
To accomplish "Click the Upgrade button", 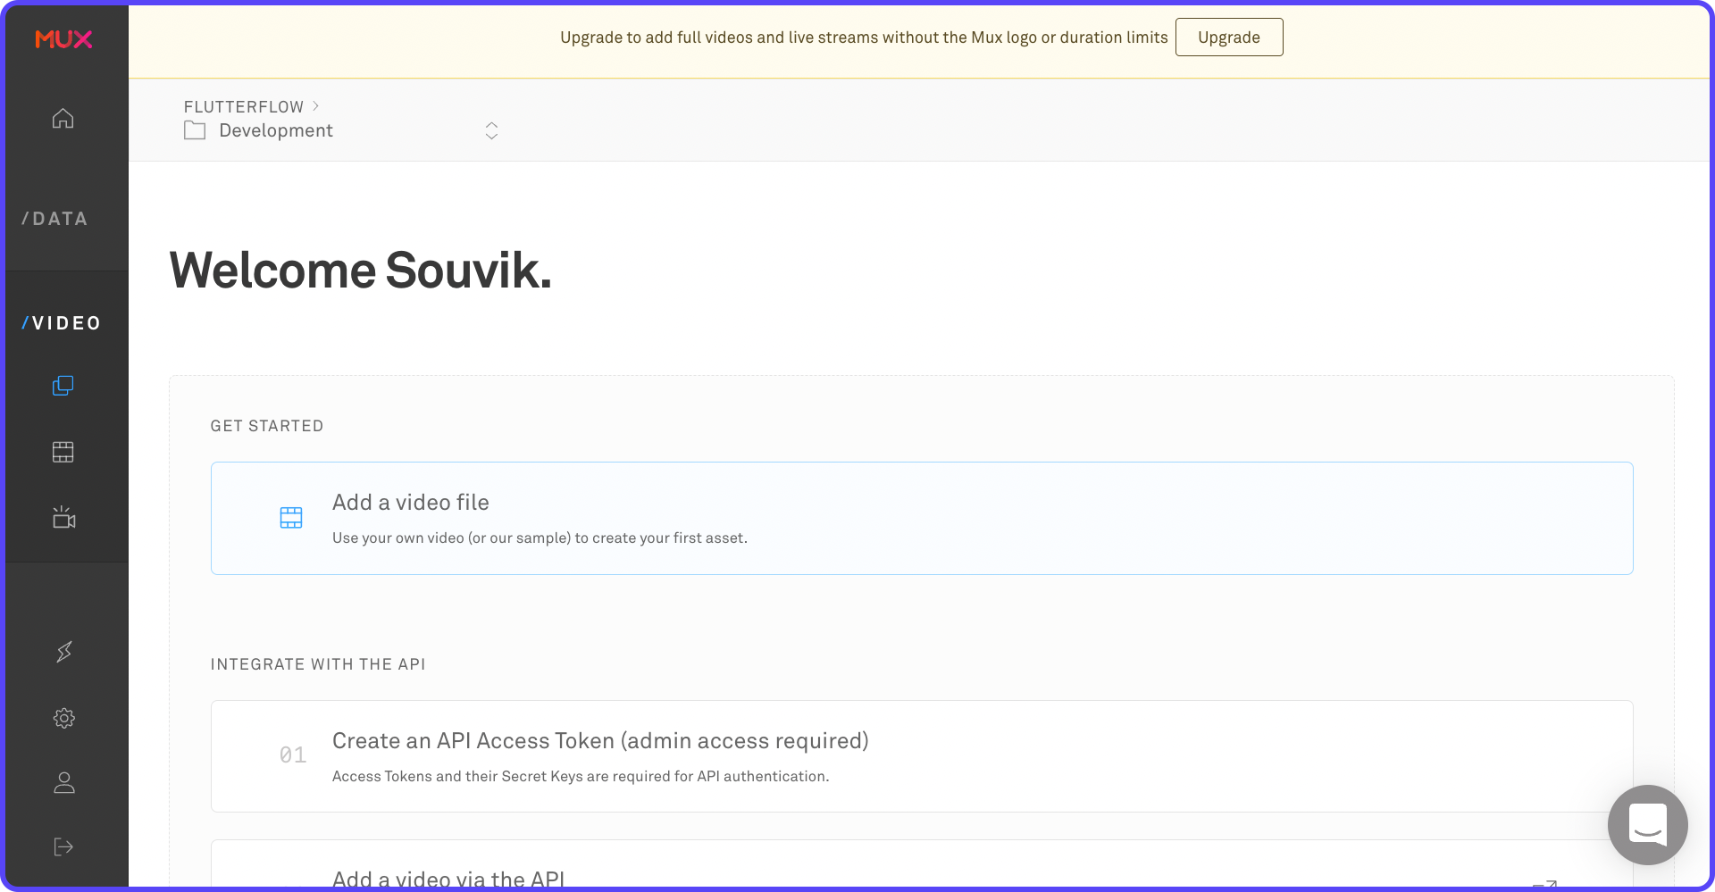I will 1229,37.
